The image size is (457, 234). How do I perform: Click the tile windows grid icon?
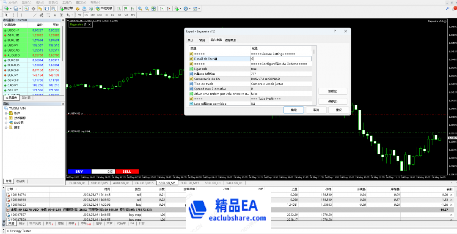pos(153,8)
